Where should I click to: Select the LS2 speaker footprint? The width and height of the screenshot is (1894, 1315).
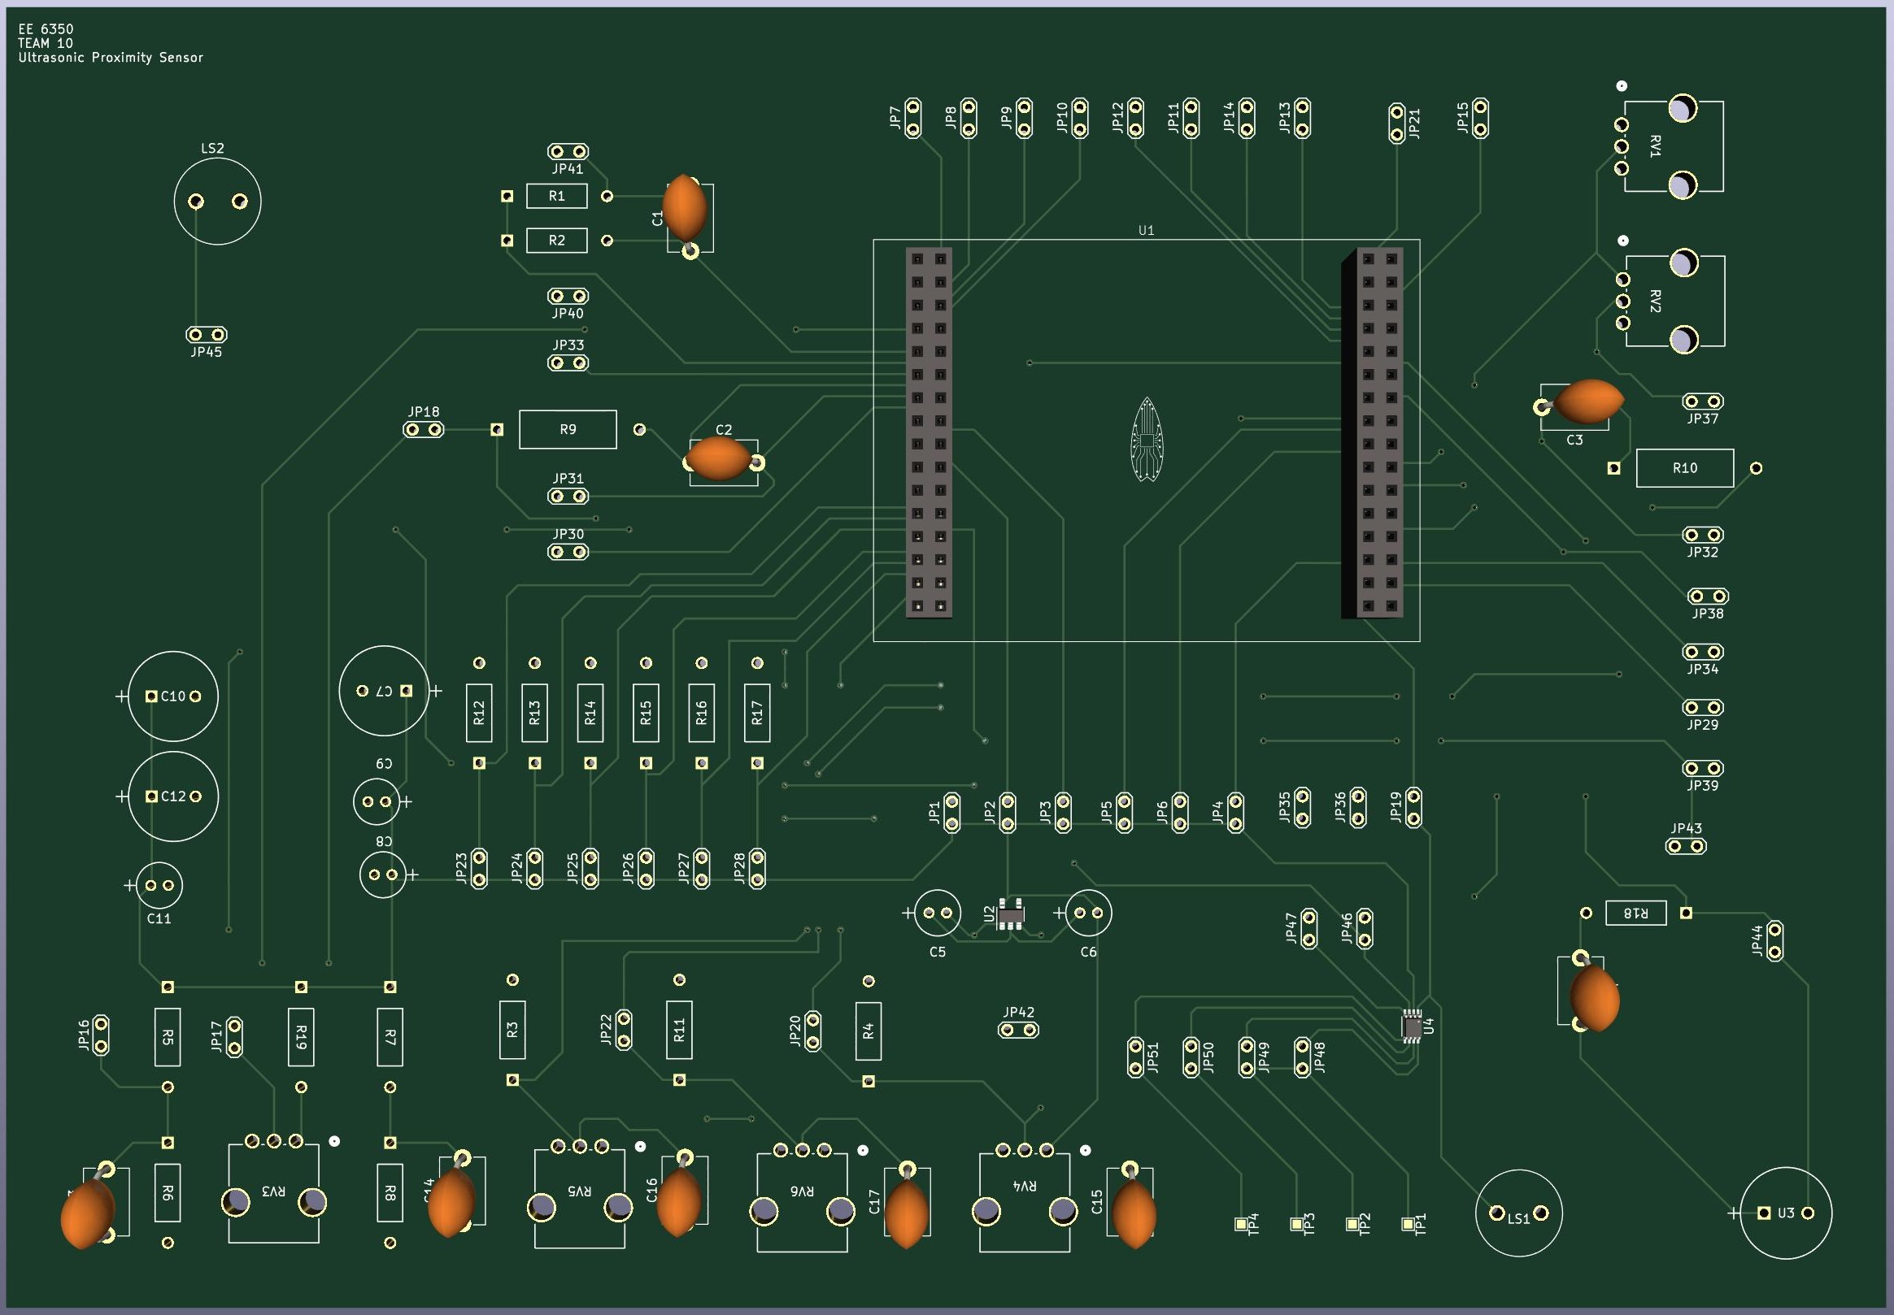pos(217,201)
